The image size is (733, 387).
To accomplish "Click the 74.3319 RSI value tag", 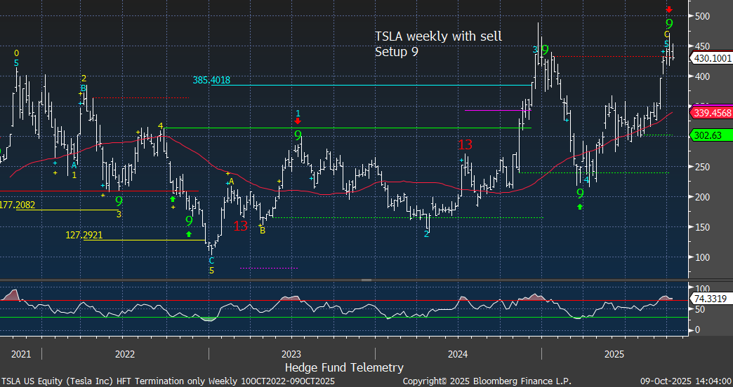I will [x=709, y=299].
